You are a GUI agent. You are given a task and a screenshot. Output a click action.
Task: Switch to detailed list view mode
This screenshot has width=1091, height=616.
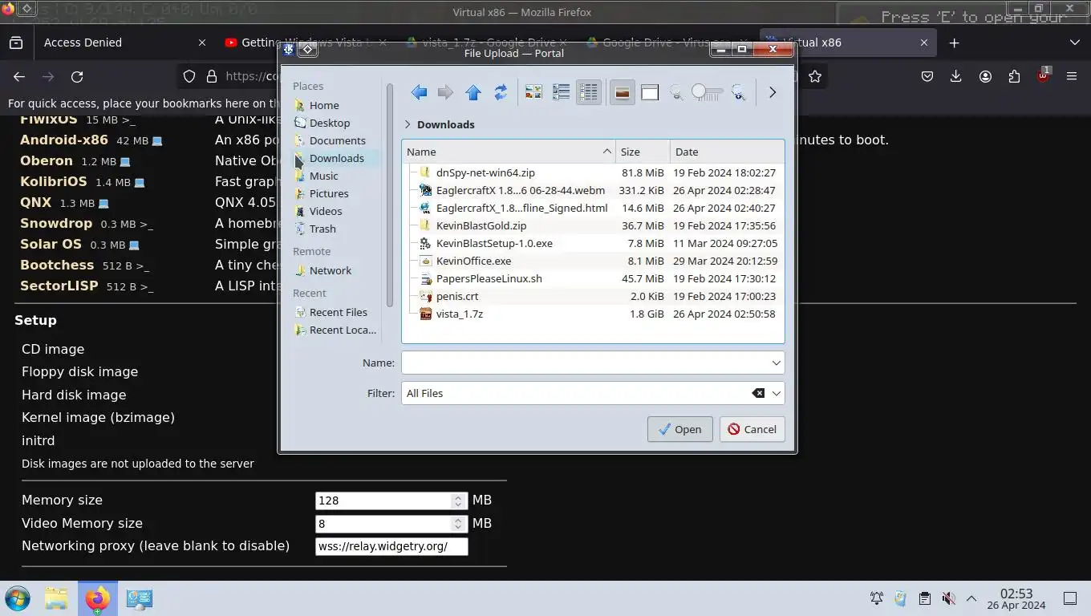[x=588, y=93]
